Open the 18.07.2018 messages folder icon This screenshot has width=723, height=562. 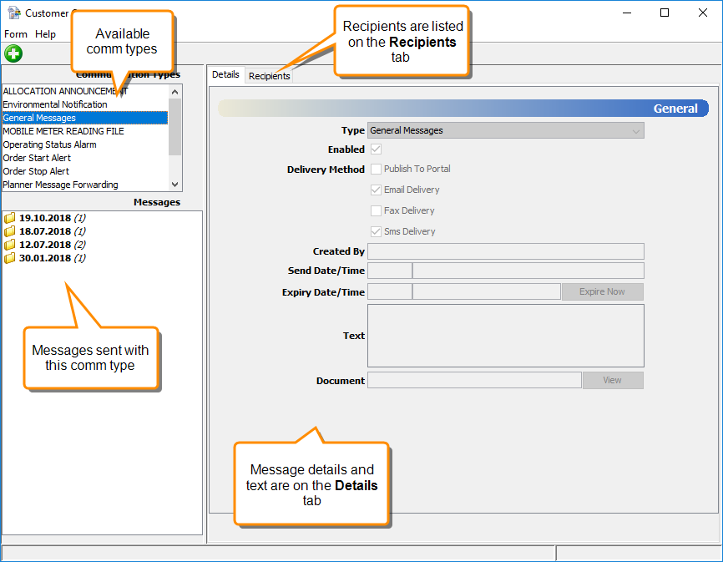tap(10, 231)
